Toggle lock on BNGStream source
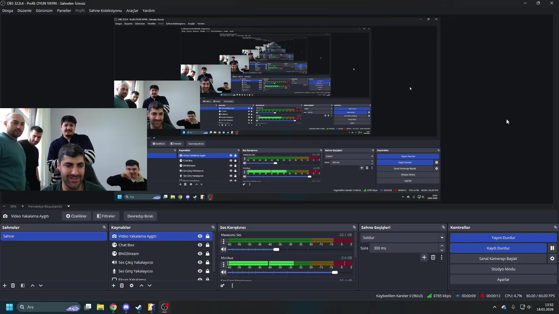 (x=207, y=254)
